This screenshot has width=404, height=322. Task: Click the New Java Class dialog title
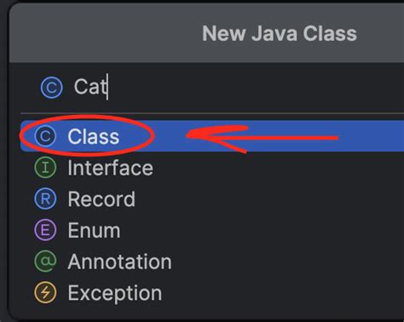[280, 33]
